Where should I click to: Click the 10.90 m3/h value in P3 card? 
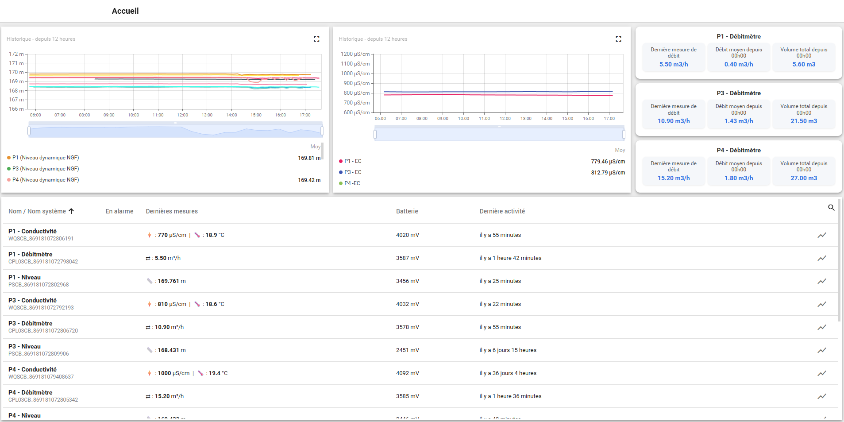tap(674, 121)
